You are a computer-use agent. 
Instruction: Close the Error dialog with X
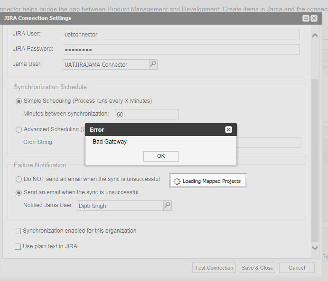(228, 130)
